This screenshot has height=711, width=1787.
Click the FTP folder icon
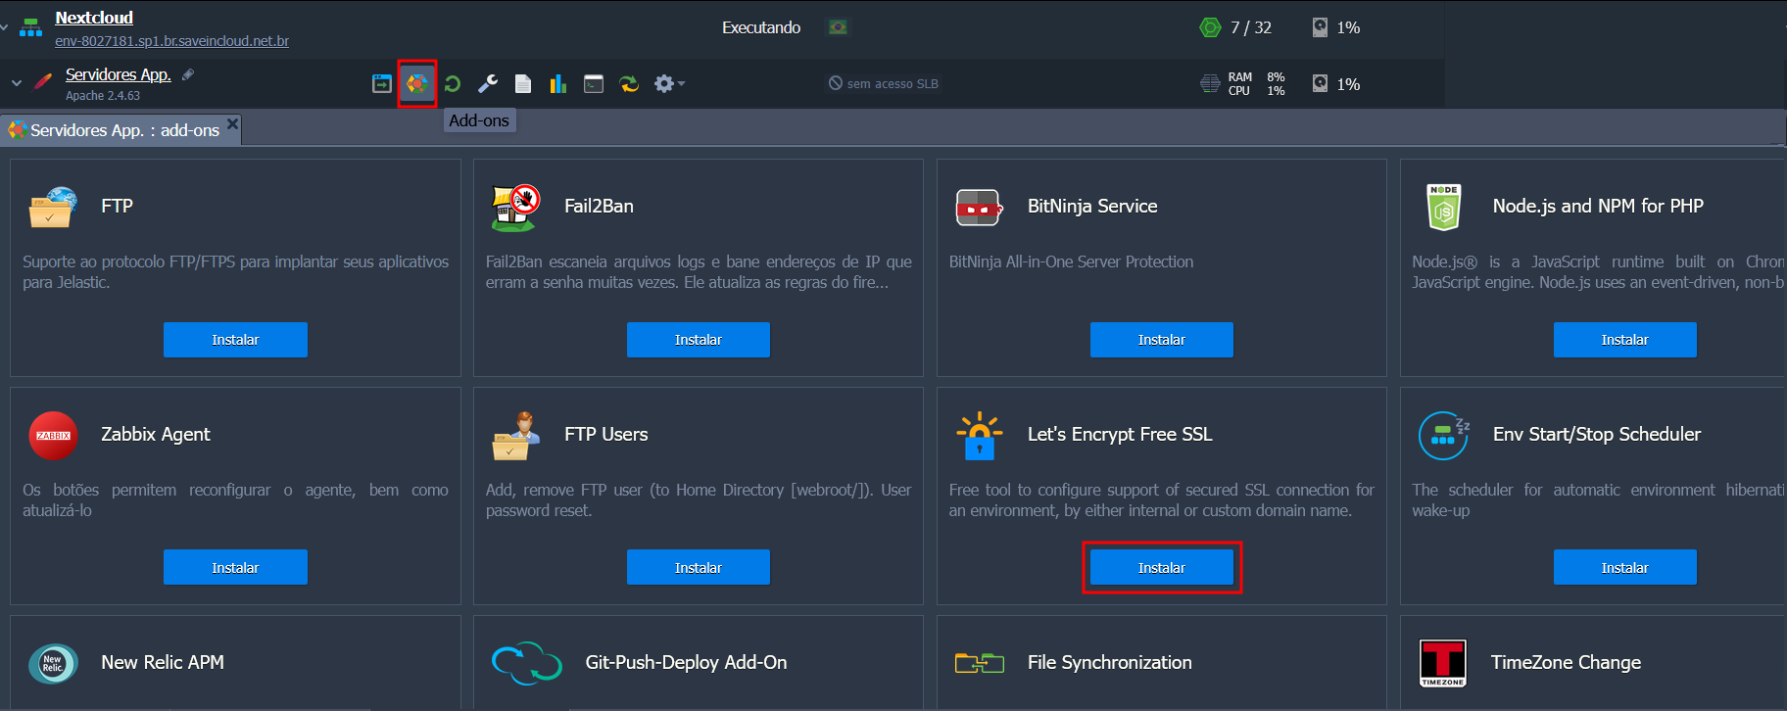coord(53,207)
